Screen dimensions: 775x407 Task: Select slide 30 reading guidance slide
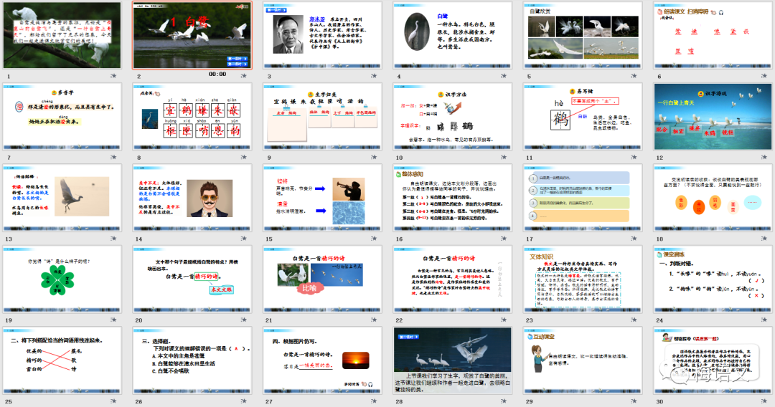coord(713,360)
